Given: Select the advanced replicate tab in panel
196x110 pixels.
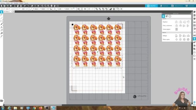Looking at the screenshot, I should 167,16.
